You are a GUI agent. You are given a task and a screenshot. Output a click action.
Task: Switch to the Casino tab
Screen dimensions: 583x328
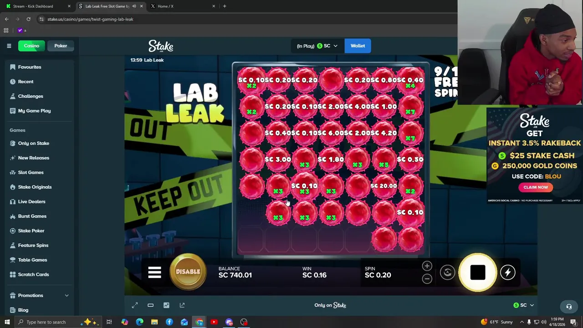pyautogui.click(x=31, y=46)
